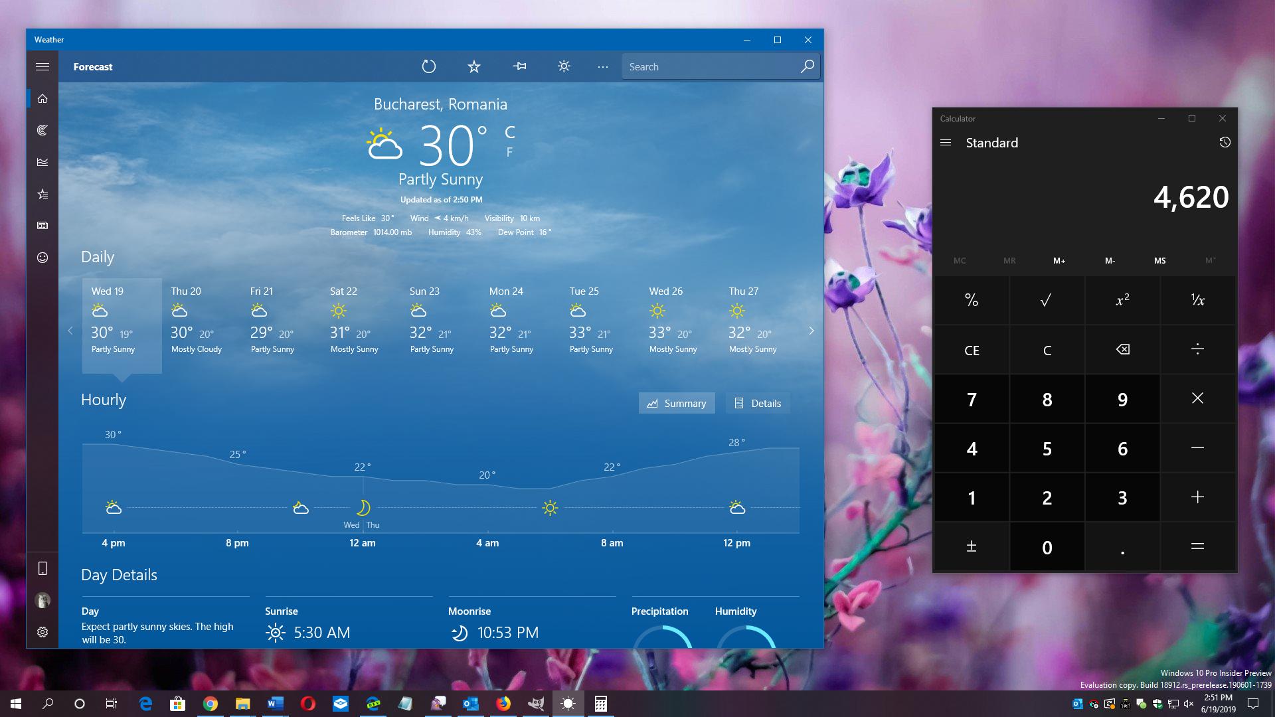Click the phone app promo icon in sidebar
The height and width of the screenshot is (717, 1275).
[x=42, y=568]
